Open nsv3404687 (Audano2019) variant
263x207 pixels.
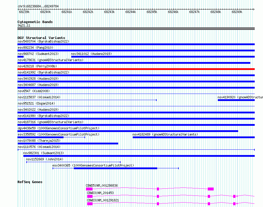[x=38, y=85]
